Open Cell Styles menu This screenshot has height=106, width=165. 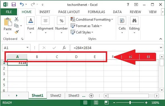click(82, 32)
